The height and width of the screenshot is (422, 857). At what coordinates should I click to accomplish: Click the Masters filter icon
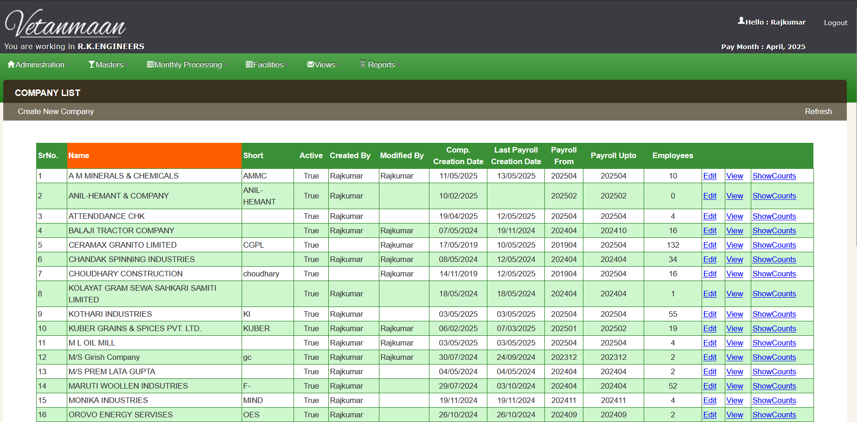point(91,64)
